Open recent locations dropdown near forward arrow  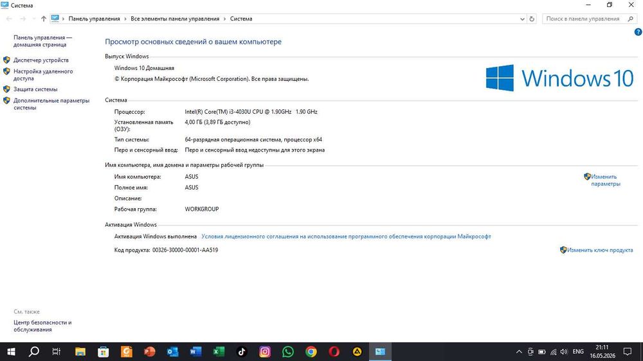click(33, 19)
